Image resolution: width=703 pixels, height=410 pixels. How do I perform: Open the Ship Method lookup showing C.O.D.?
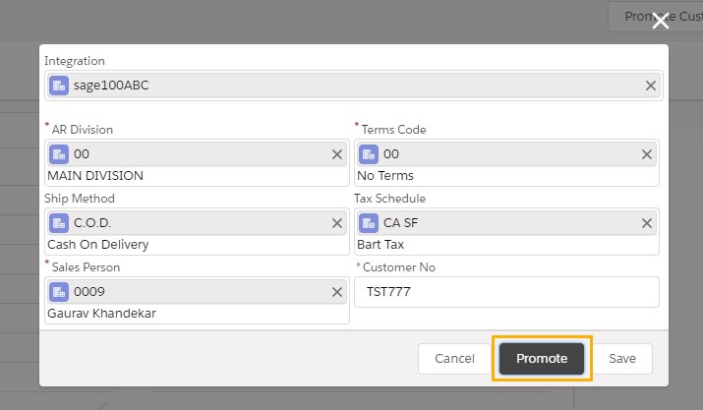197,223
